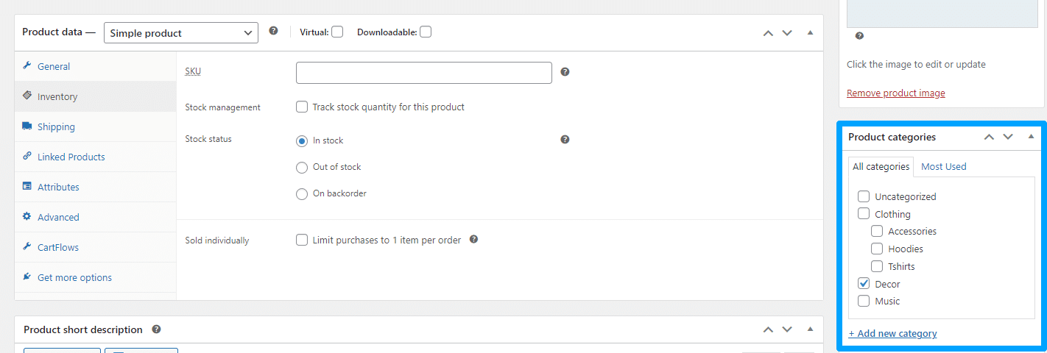Image resolution: width=1047 pixels, height=353 pixels.
Task: Click the help icon next to Stock status
Action: click(x=565, y=140)
